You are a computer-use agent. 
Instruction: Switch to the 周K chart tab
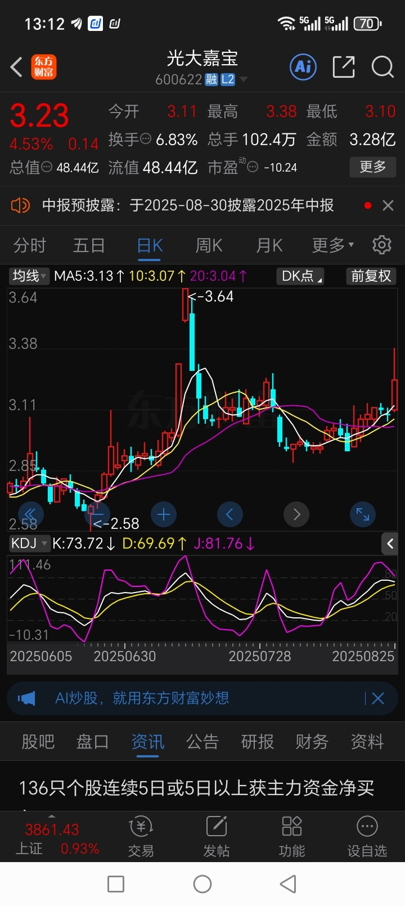pyautogui.click(x=209, y=246)
